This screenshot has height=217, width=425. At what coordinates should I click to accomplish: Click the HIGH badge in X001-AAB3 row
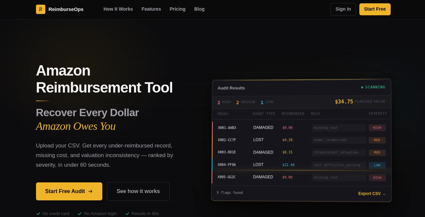click(x=377, y=128)
